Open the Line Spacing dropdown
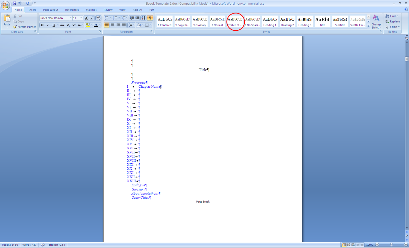The width and height of the screenshot is (409, 248). pos(131,25)
